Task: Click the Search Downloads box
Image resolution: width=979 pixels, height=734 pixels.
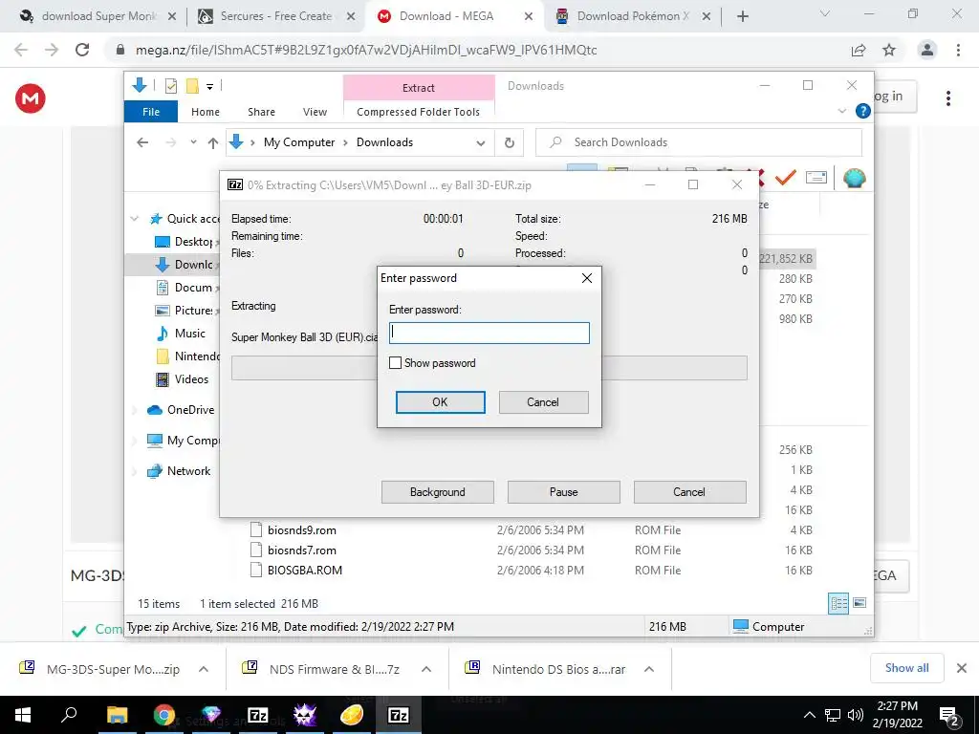Action: 699,142
